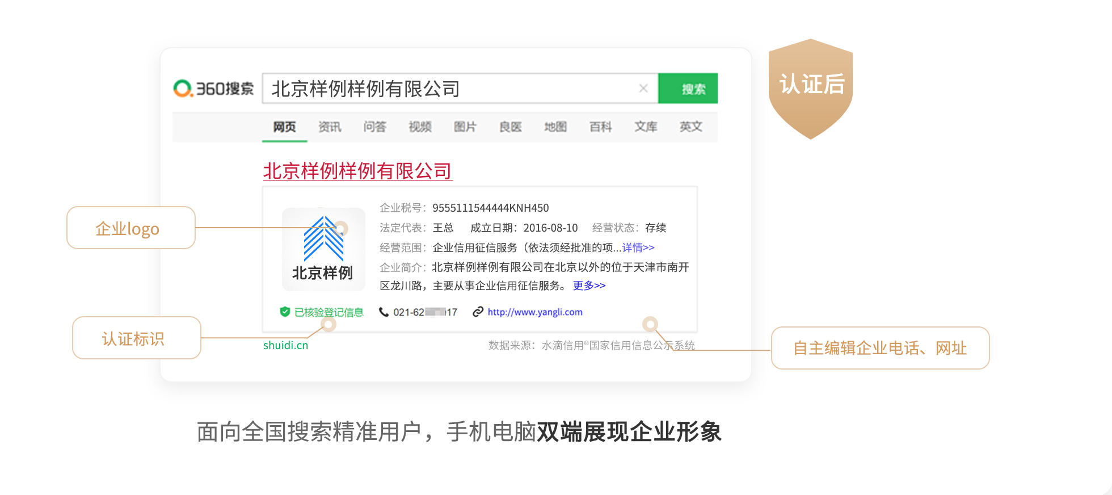Expand business scope via 详情>> link
Screen dimensions: 1112x495
point(638,247)
